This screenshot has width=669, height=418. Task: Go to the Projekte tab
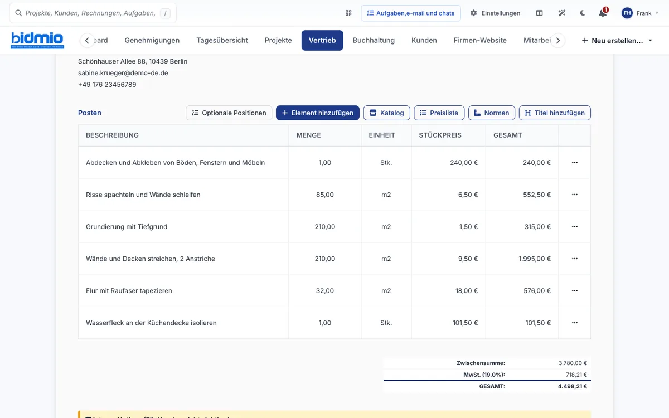(278, 40)
